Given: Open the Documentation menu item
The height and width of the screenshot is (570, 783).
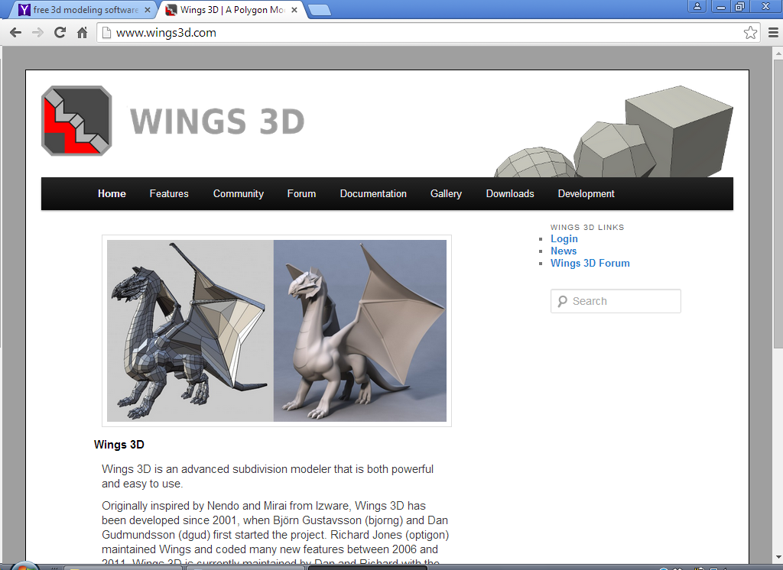Looking at the screenshot, I should coord(373,193).
